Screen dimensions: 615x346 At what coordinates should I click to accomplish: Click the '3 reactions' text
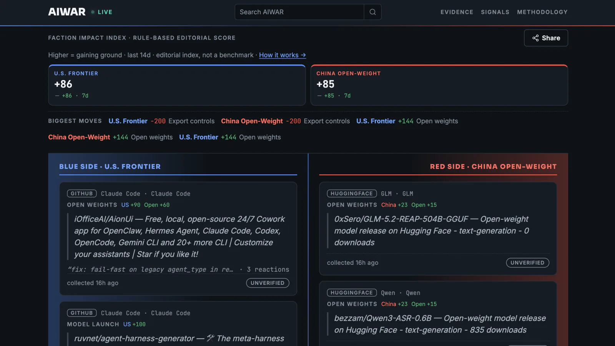point(268,269)
